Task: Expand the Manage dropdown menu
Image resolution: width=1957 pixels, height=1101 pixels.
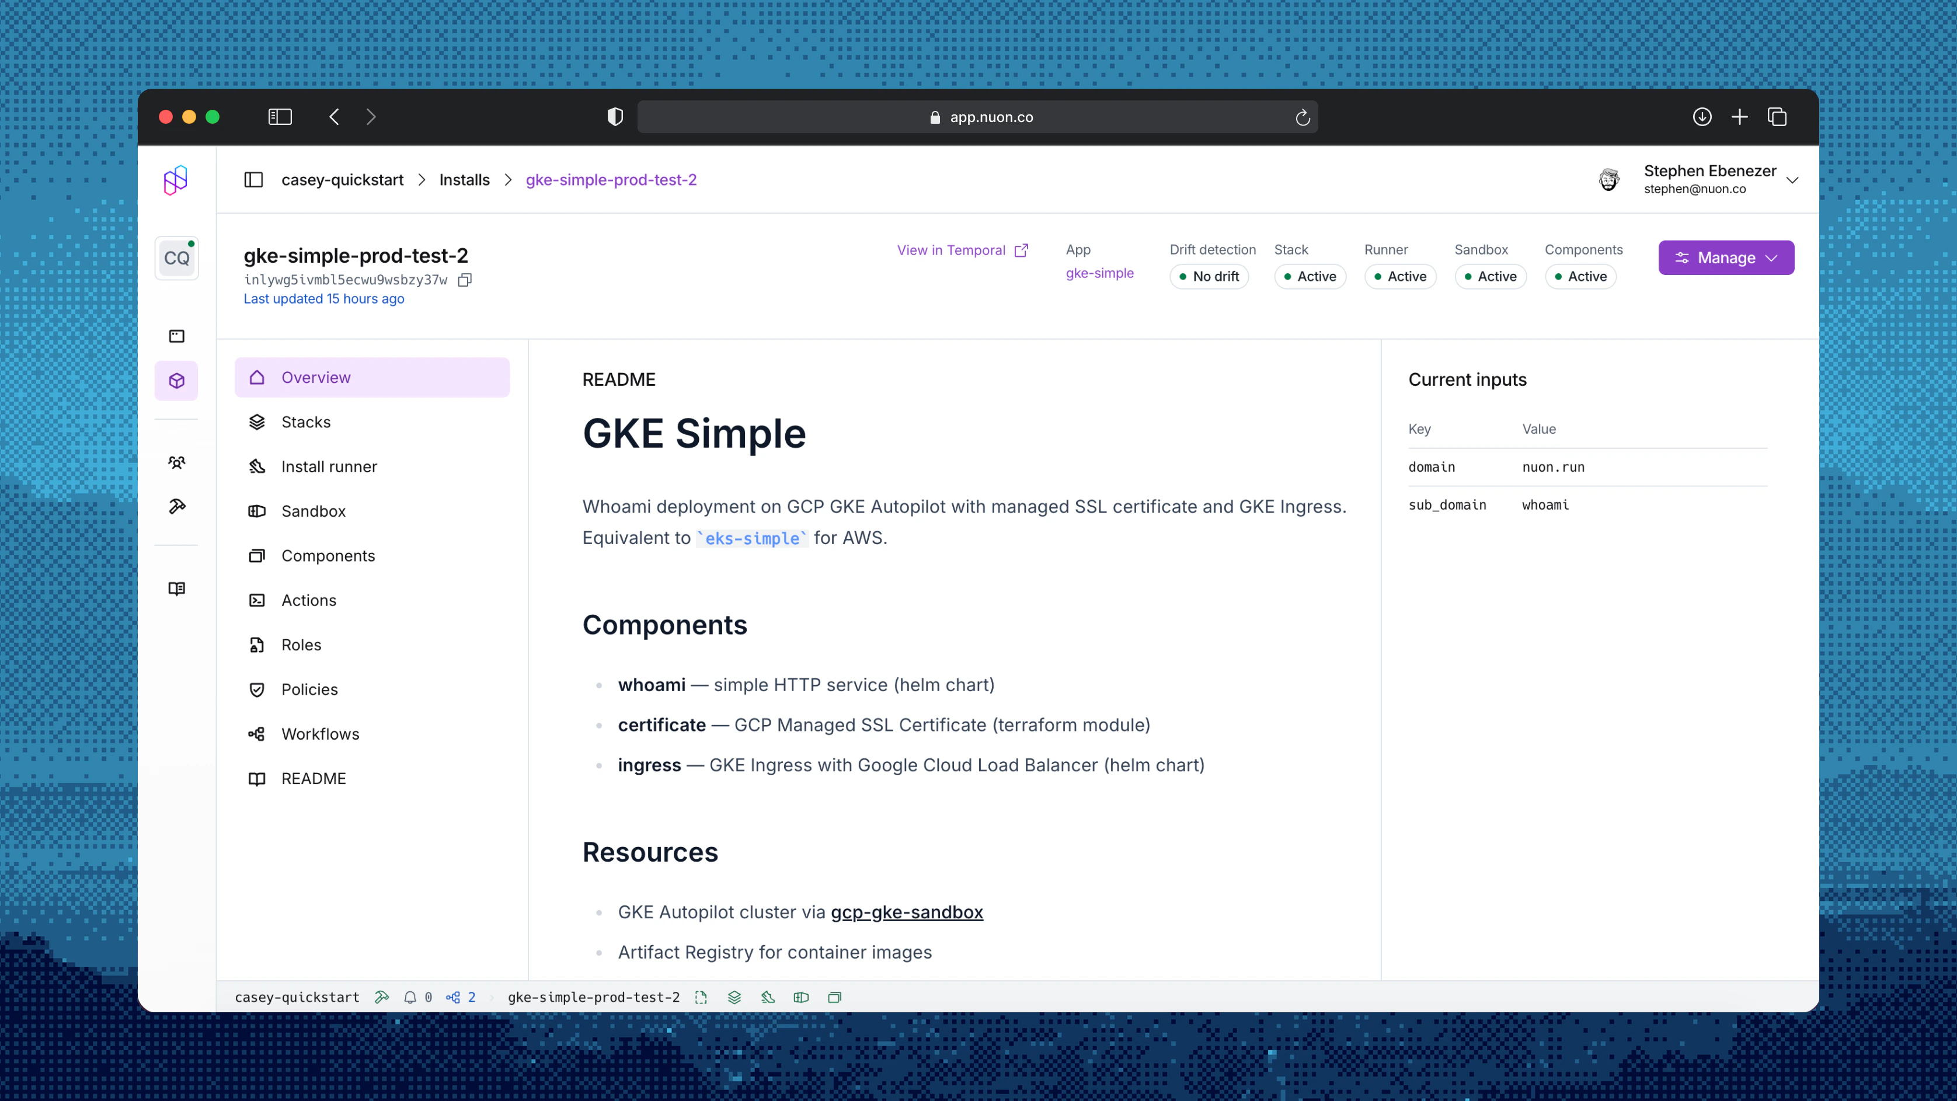Action: coord(1725,257)
